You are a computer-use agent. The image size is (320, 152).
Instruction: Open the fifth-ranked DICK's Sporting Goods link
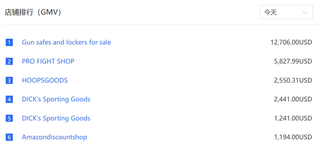[56, 118]
